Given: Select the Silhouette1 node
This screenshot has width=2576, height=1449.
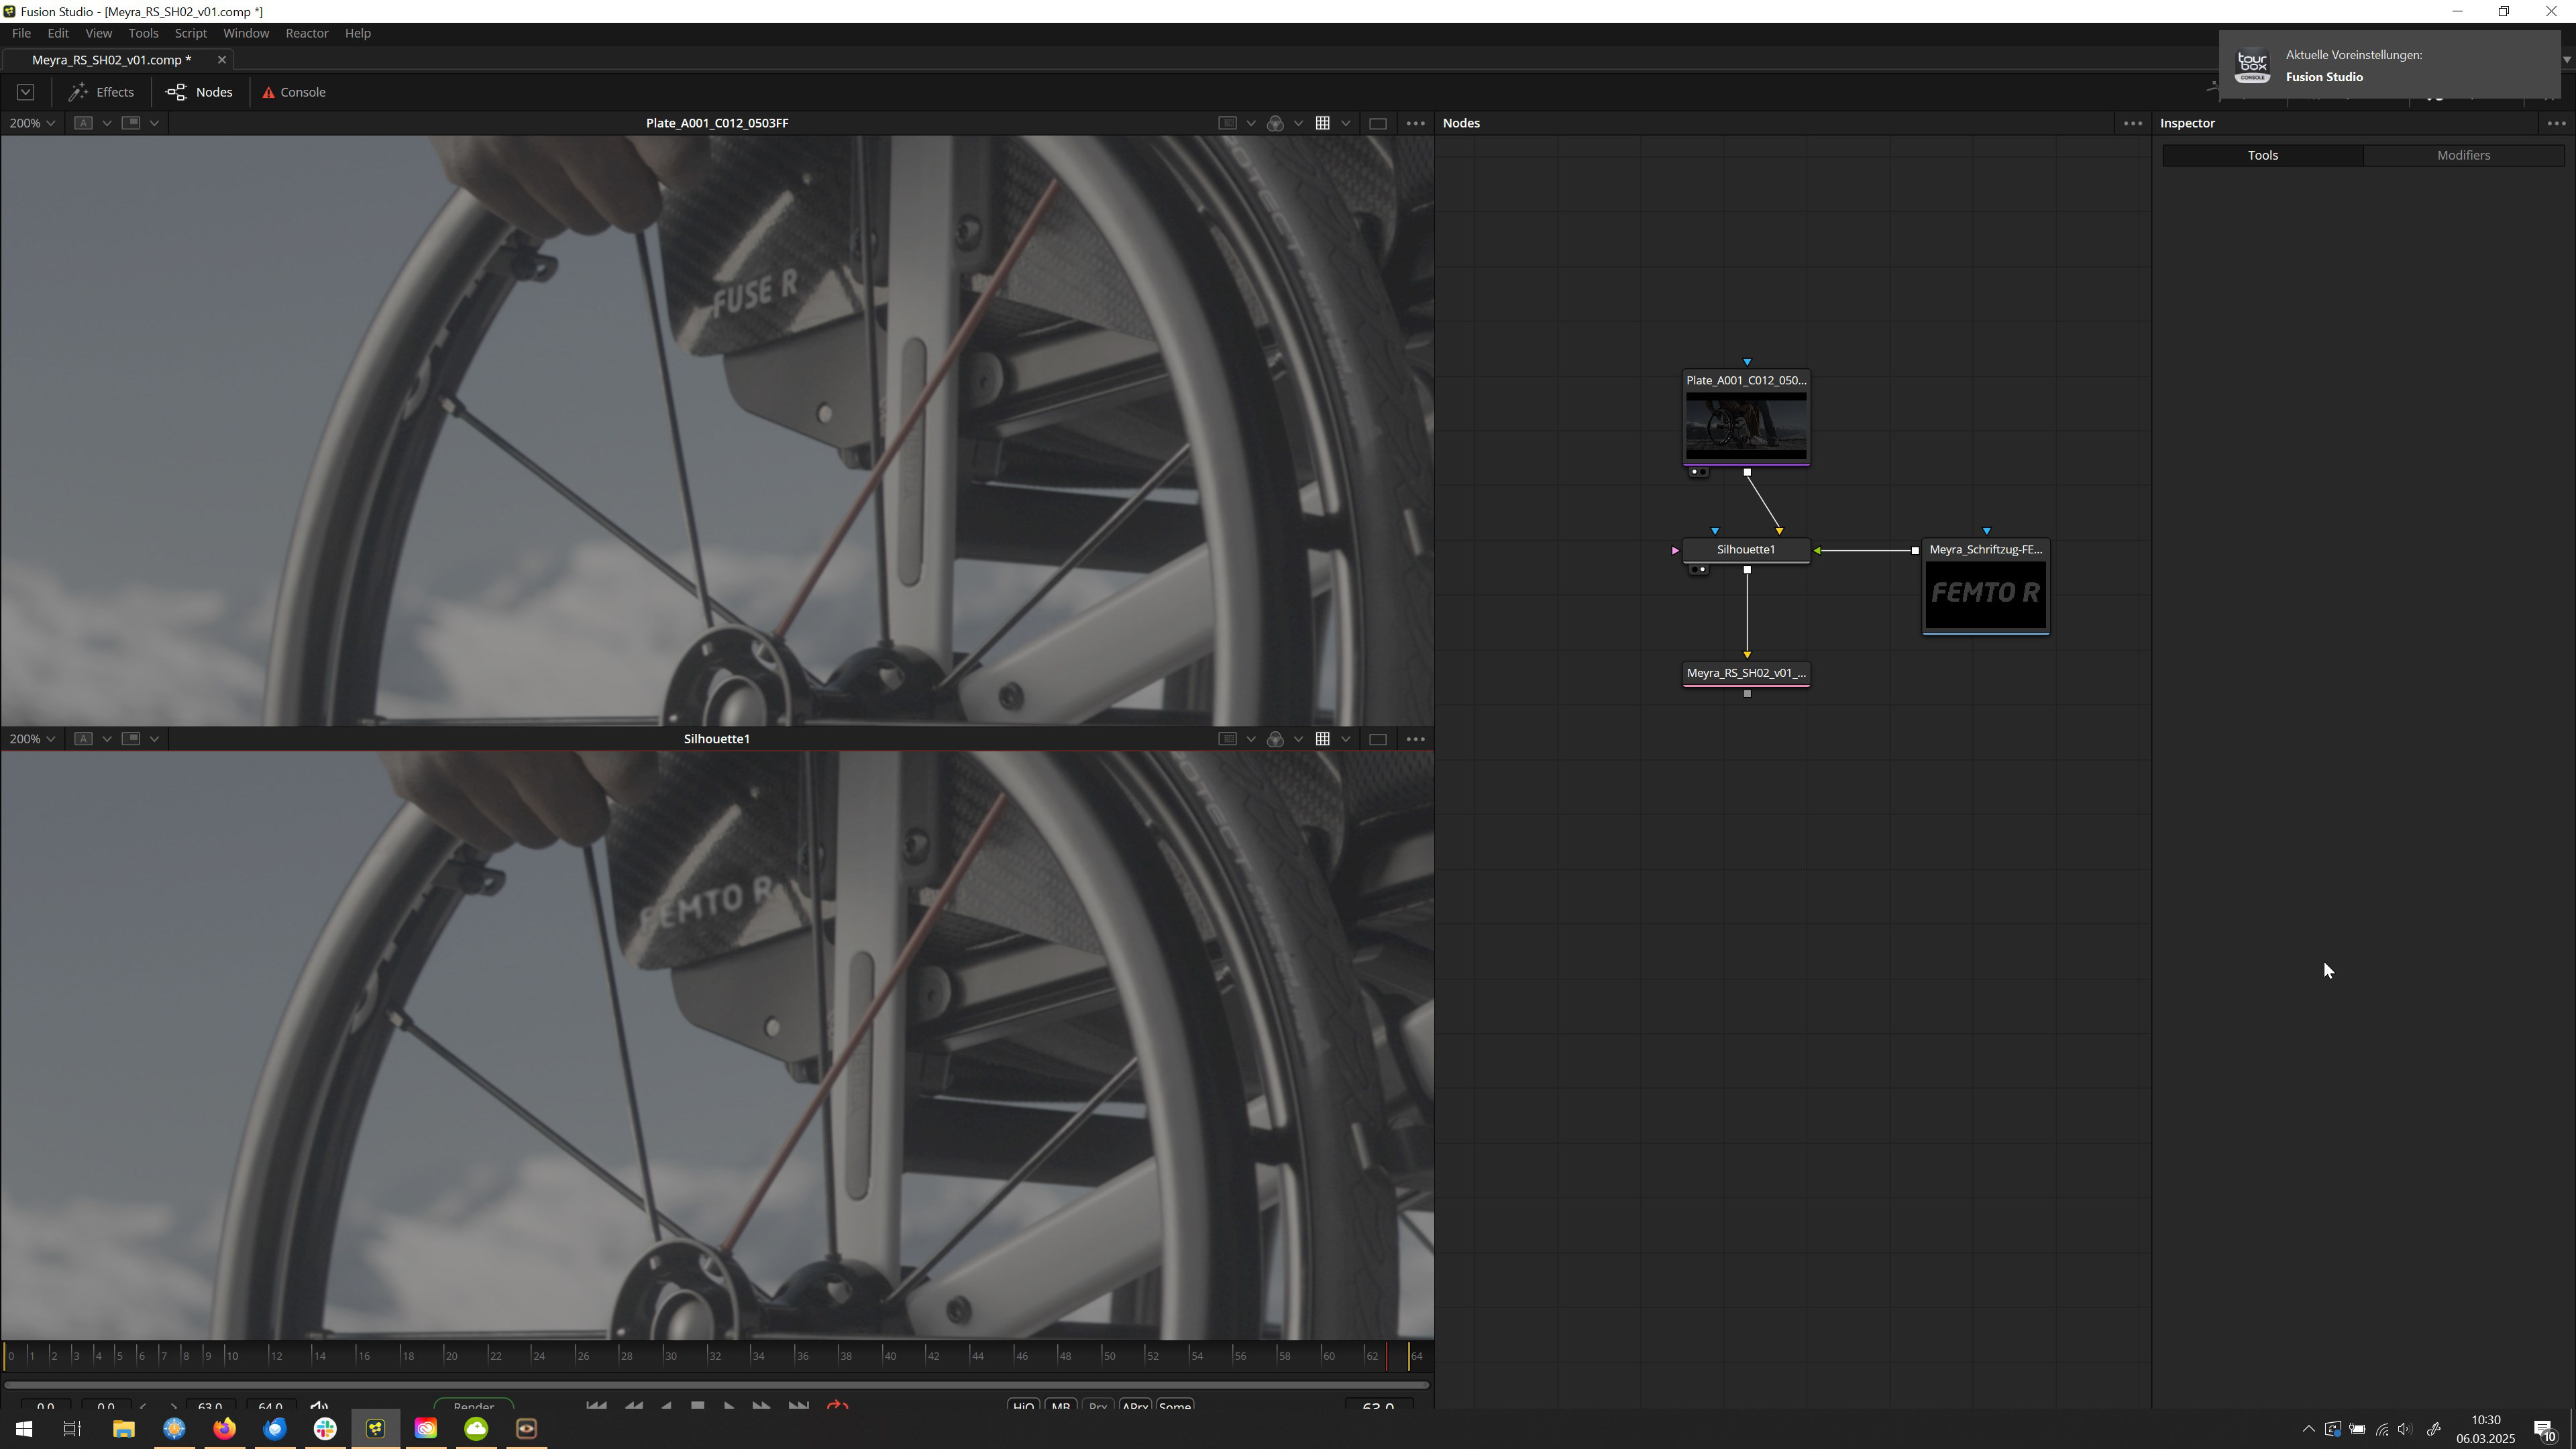Looking at the screenshot, I should (x=1745, y=550).
